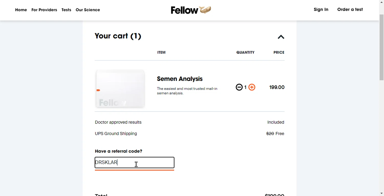Open the Our Science page
Screen dimensions: 384x196
coord(88,10)
